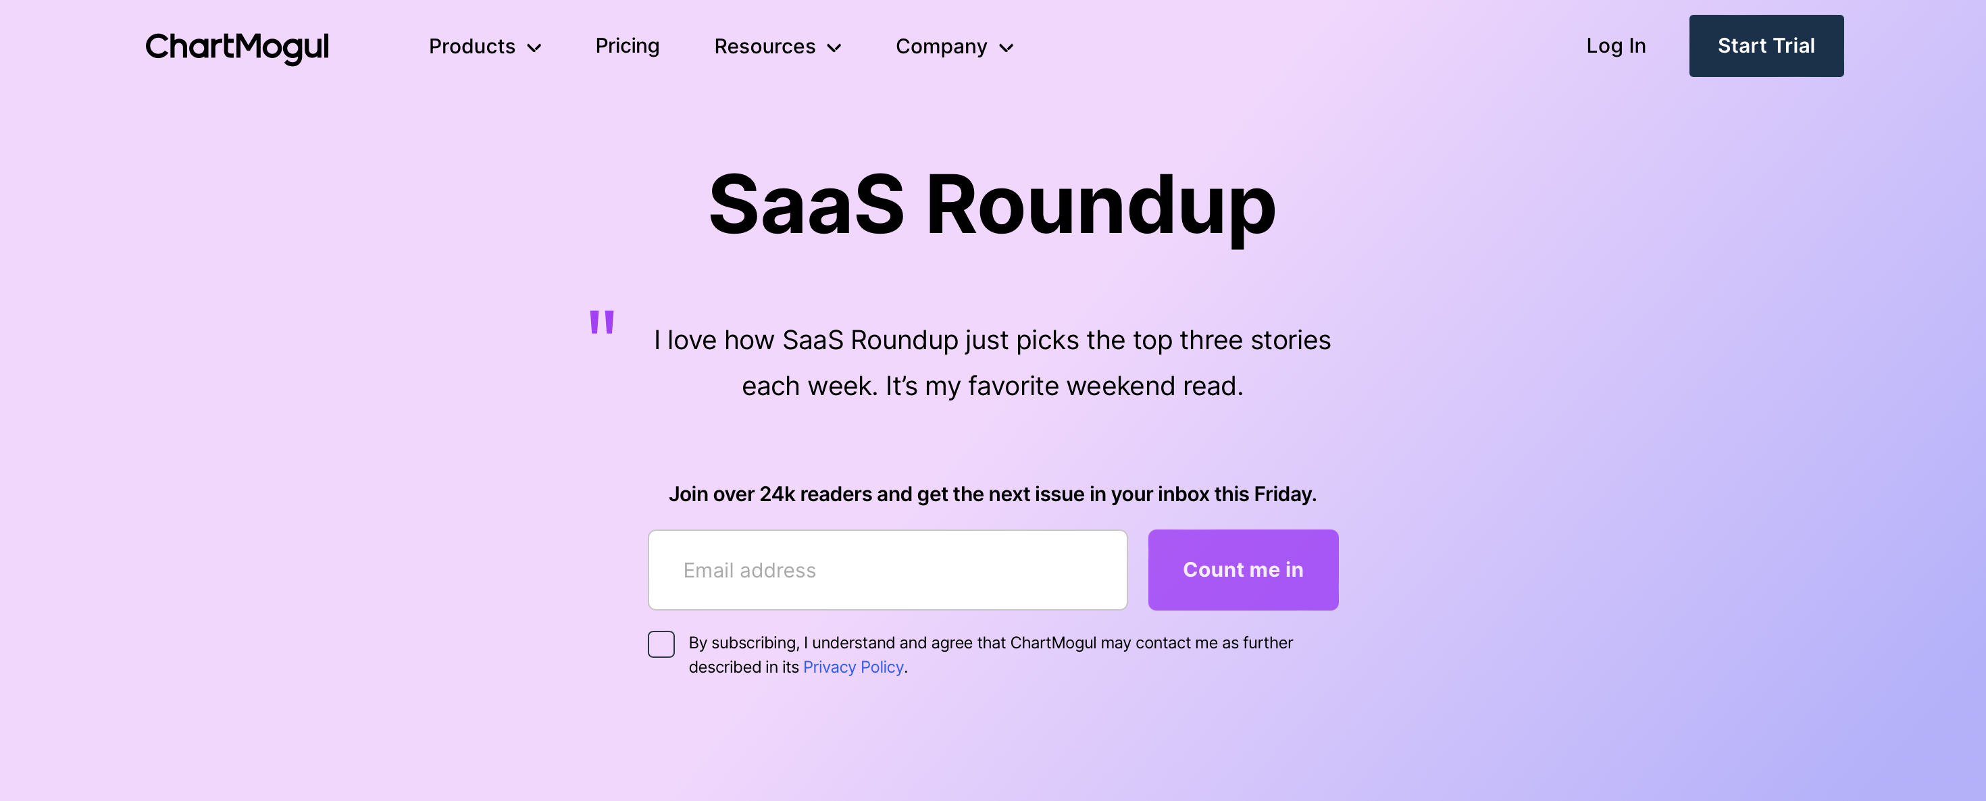1986x801 pixels.
Task: Click the testimonial quote text
Action: tap(992, 362)
